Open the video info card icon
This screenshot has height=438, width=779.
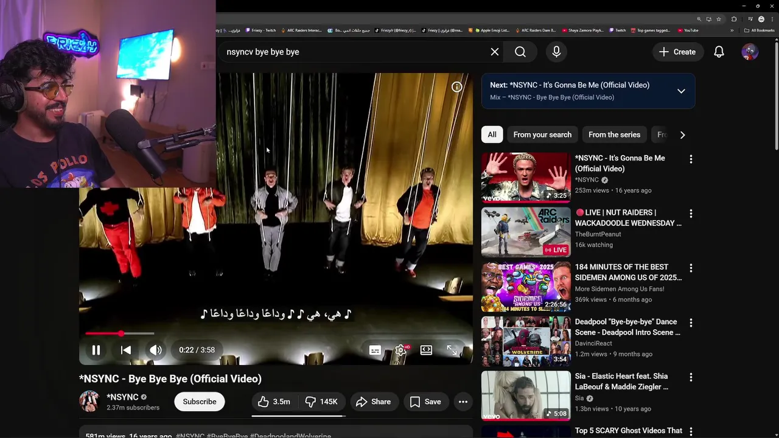point(456,87)
